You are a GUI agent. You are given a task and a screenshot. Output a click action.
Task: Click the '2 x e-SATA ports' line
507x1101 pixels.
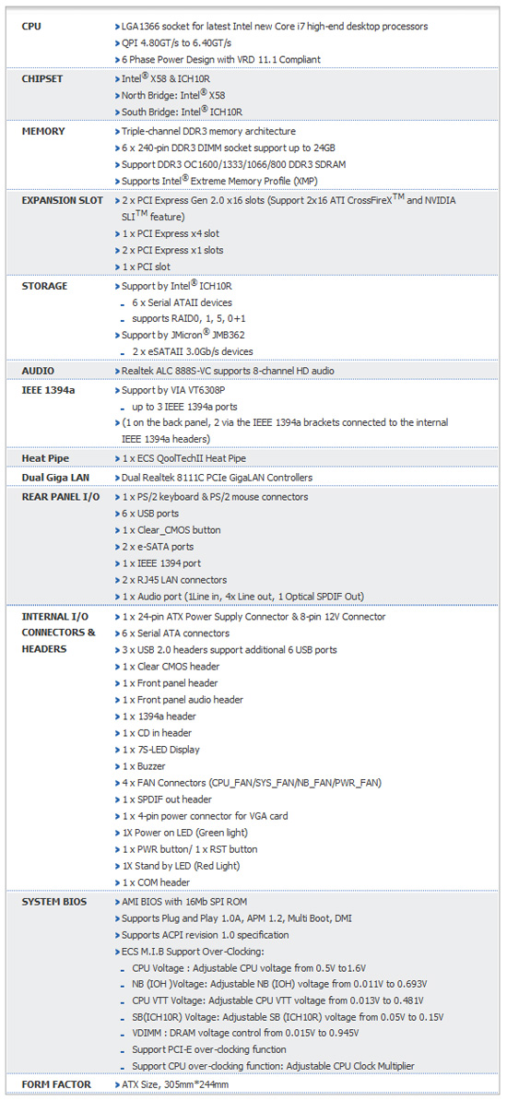(x=158, y=546)
